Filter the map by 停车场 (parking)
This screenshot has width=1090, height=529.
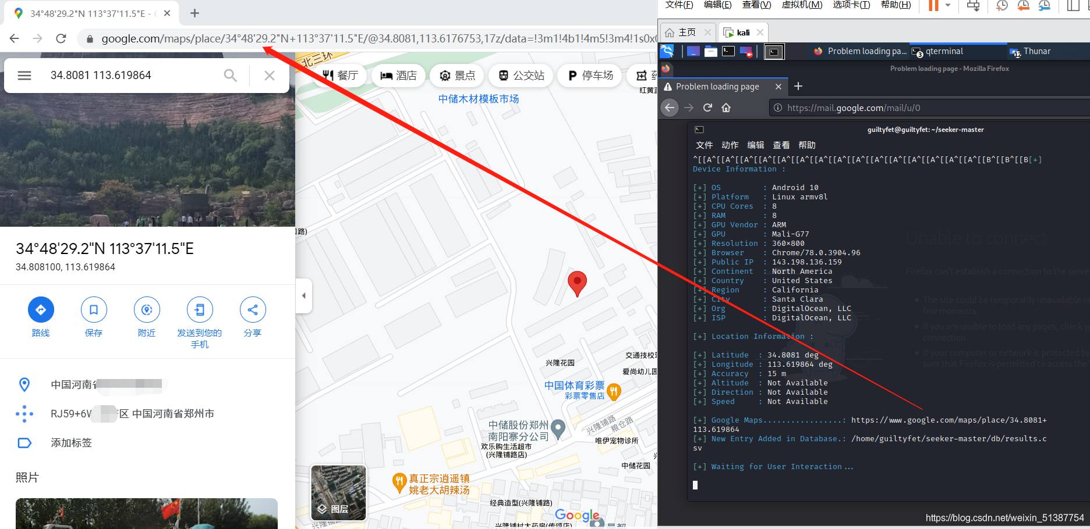(x=590, y=76)
